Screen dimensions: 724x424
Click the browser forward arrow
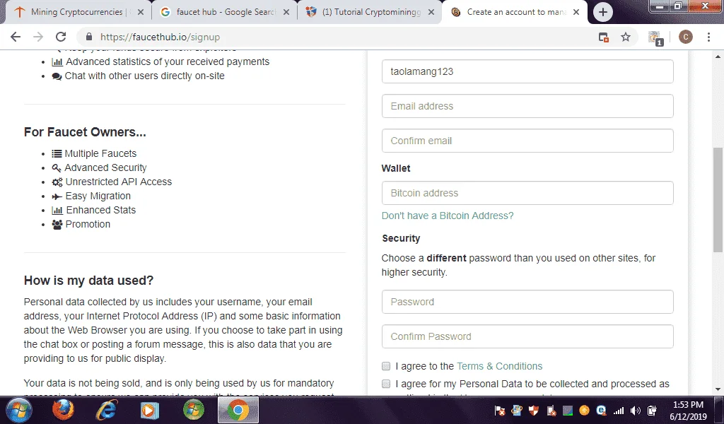[x=38, y=37]
